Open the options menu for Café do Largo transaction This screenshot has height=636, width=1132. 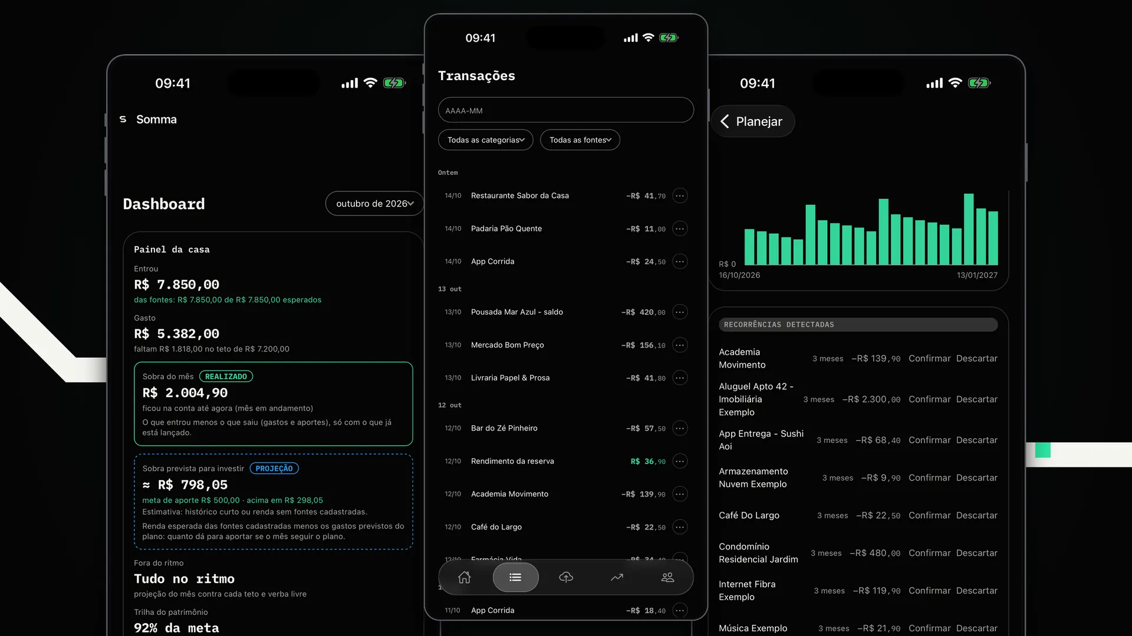[x=680, y=527]
